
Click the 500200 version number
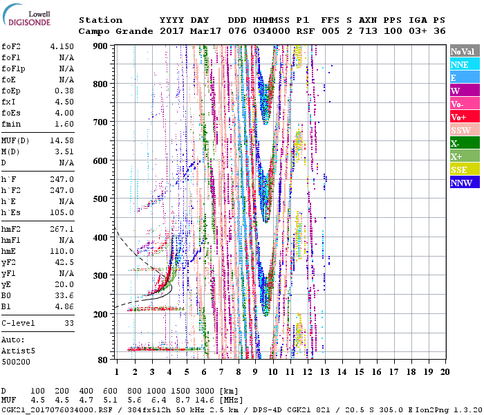16,362
